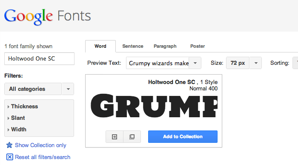Click the Holtwood One SC font name
The height and width of the screenshot is (165, 298).
pos(172,82)
